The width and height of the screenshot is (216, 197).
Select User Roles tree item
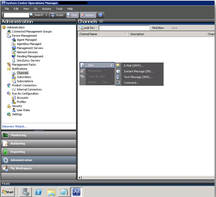coord(24,110)
